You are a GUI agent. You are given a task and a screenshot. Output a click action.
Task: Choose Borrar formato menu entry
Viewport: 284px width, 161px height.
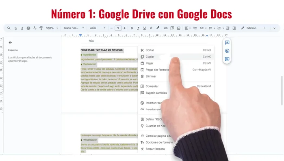pyautogui.click(x=176, y=149)
